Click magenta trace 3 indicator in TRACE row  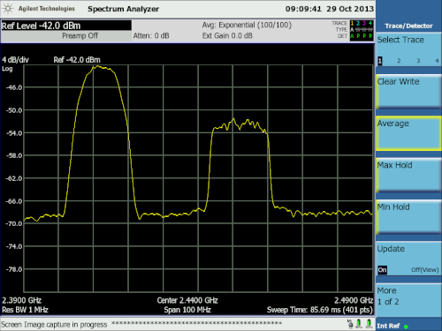364,23
